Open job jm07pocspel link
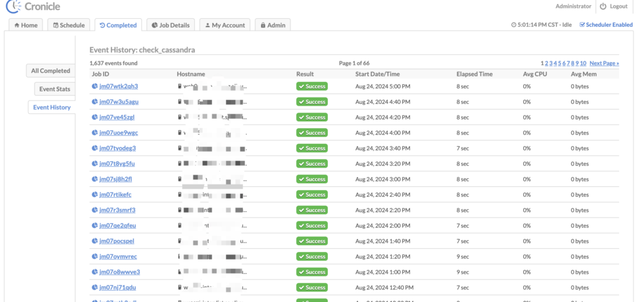The image size is (641, 302). click(117, 241)
